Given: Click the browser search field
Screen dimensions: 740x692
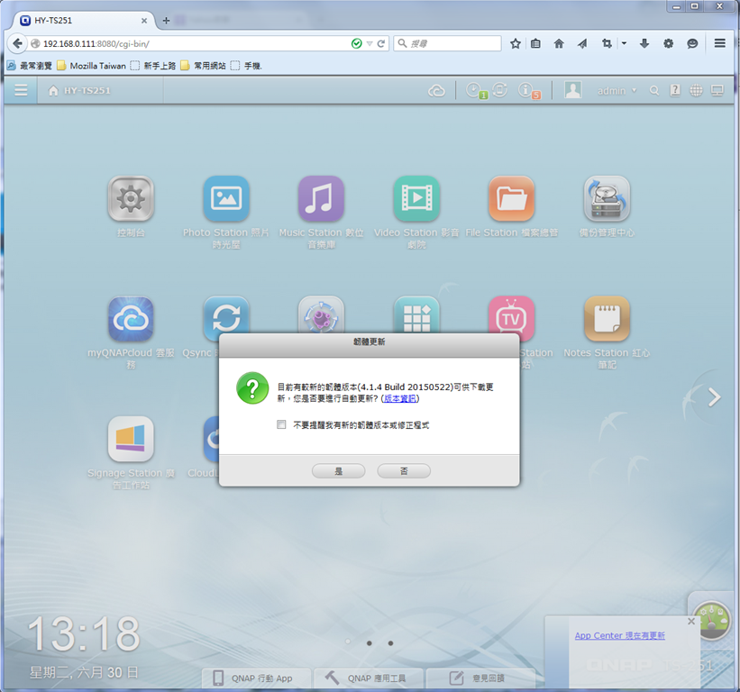Looking at the screenshot, I should pyautogui.click(x=447, y=43).
